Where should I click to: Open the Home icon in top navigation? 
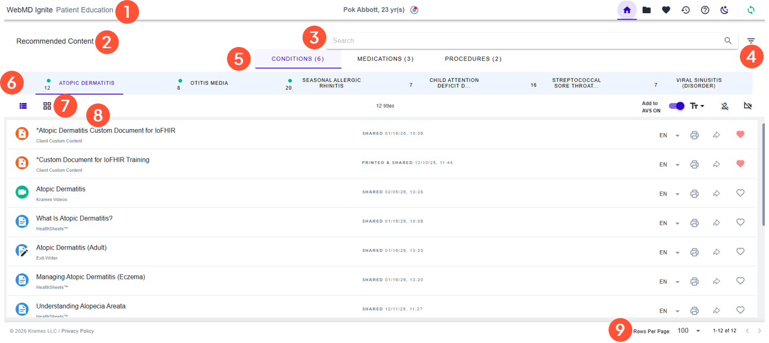coord(627,10)
